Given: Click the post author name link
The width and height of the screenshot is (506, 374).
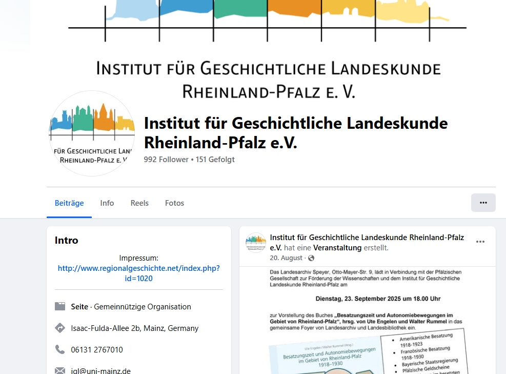Looking at the screenshot, I should [x=367, y=242].
